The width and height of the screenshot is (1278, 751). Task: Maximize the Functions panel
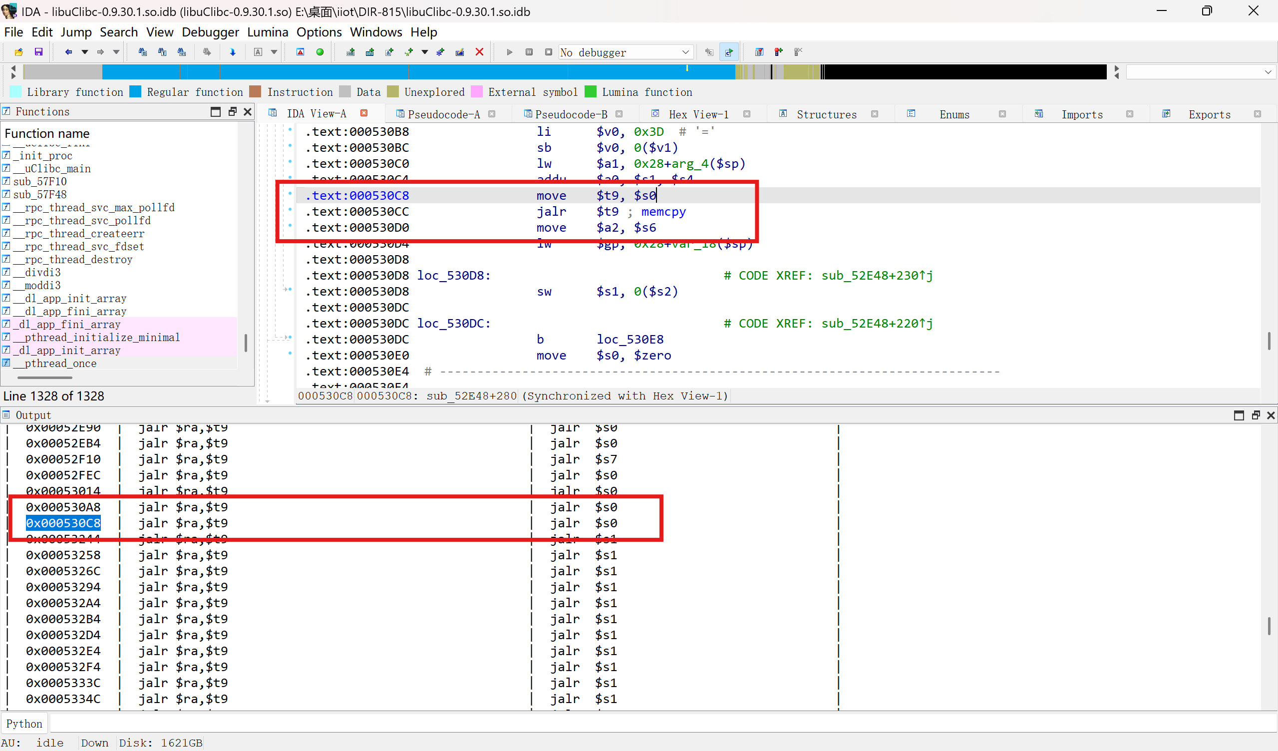tap(216, 112)
